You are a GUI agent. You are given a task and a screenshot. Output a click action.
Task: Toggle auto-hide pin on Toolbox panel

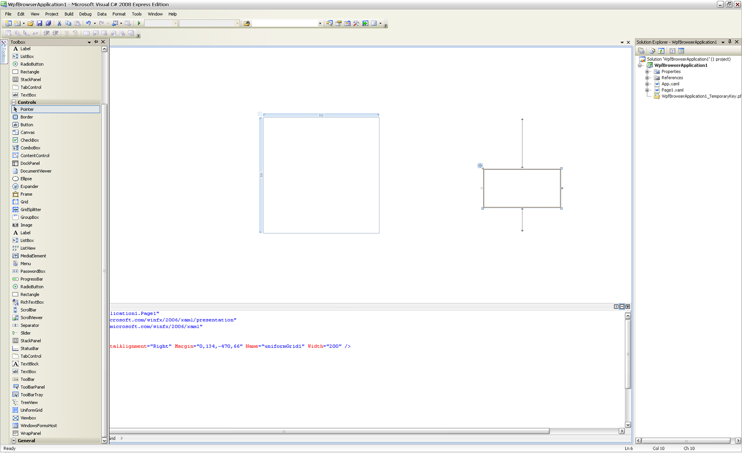(x=96, y=42)
